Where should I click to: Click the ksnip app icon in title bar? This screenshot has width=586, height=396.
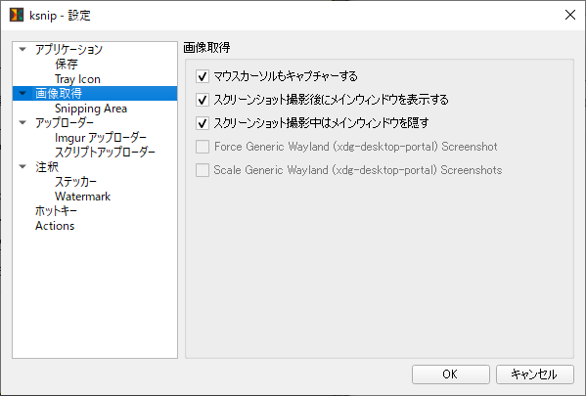(x=17, y=15)
